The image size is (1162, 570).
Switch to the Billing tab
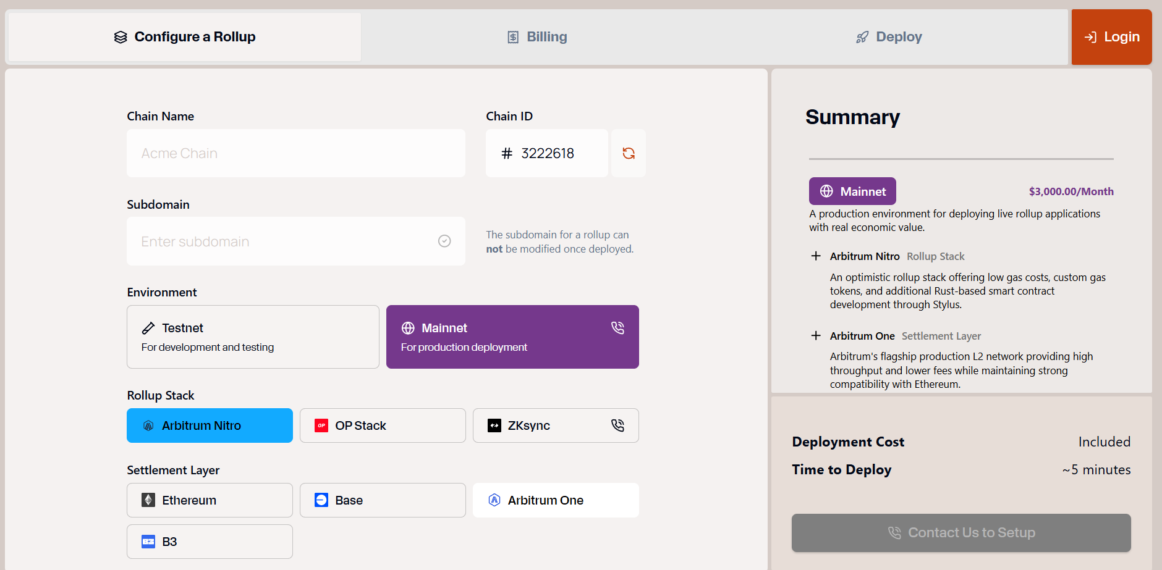[x=537, y=37]
